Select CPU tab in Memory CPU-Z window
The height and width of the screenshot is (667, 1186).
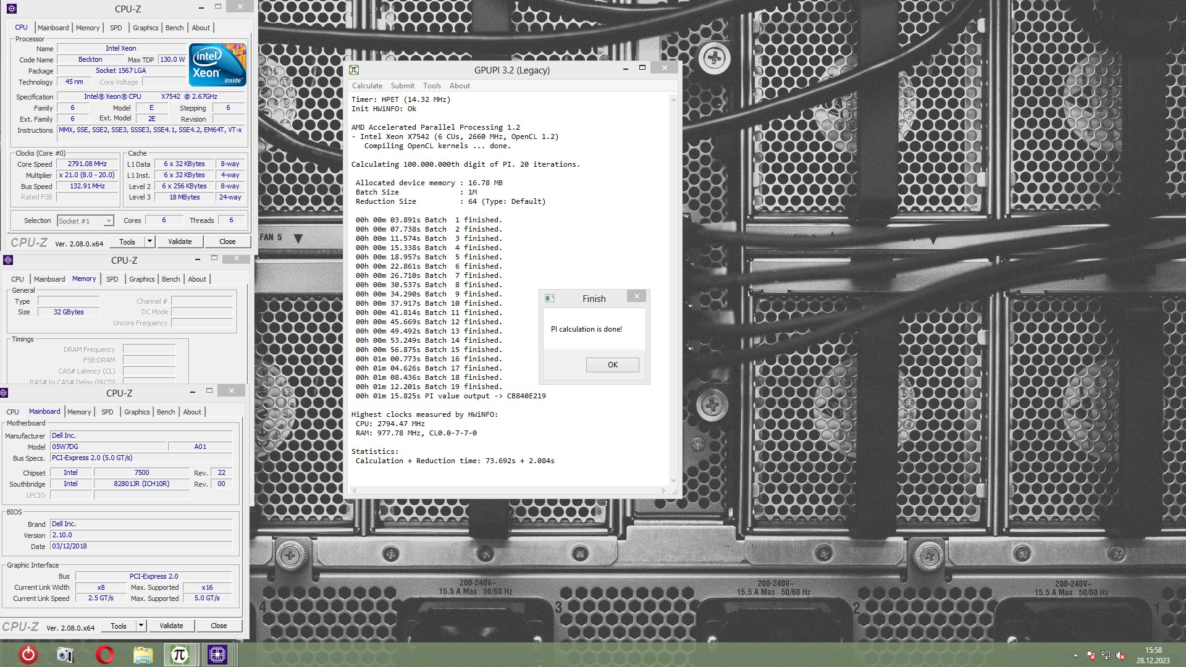tap(17, 279)
